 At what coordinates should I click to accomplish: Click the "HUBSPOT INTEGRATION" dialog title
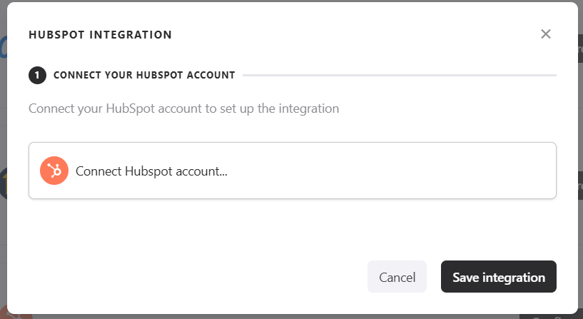[x=100, y=34]
